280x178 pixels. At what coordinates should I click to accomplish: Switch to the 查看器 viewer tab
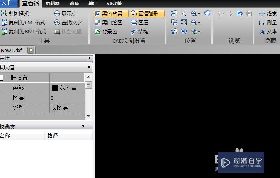pos(30,3)
